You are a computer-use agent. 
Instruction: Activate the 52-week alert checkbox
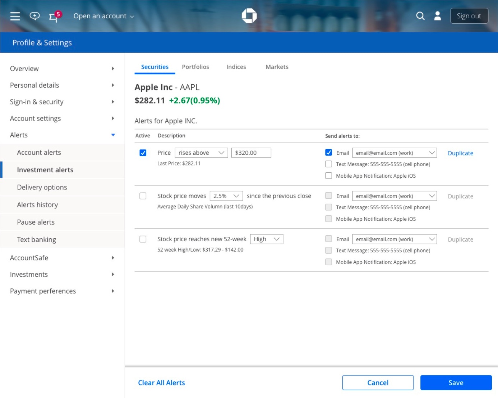tap(143, 239)
